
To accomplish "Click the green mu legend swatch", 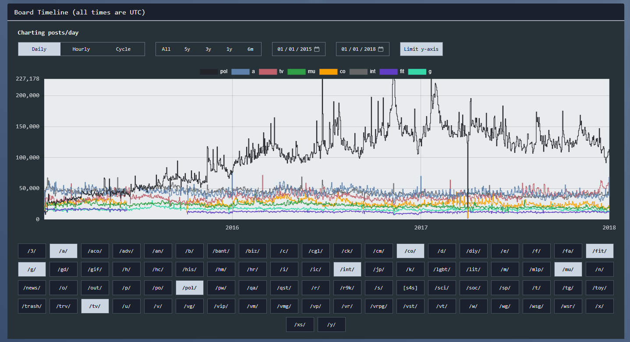I will (297, 71).
